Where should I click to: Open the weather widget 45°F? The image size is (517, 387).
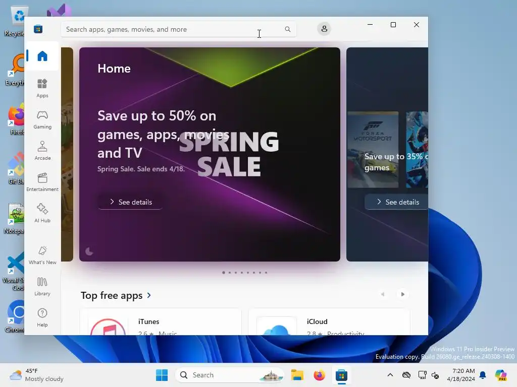[36, 375]
